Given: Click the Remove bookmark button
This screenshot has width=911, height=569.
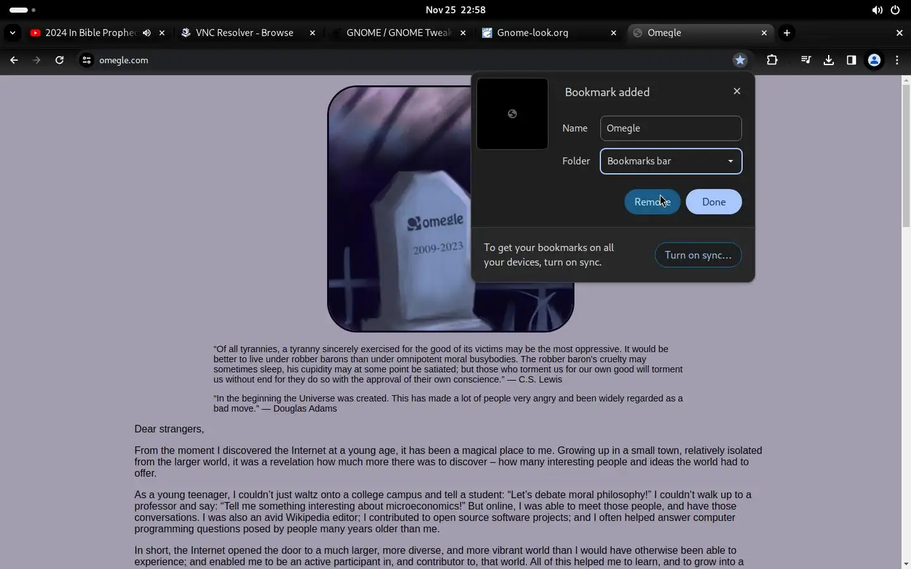Looking at the screenshot, I should 652,202.
